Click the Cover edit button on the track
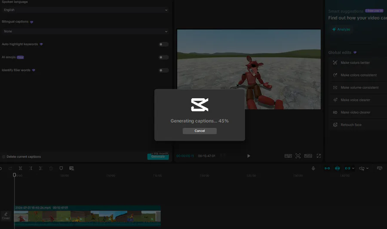 tap(6, 216)
